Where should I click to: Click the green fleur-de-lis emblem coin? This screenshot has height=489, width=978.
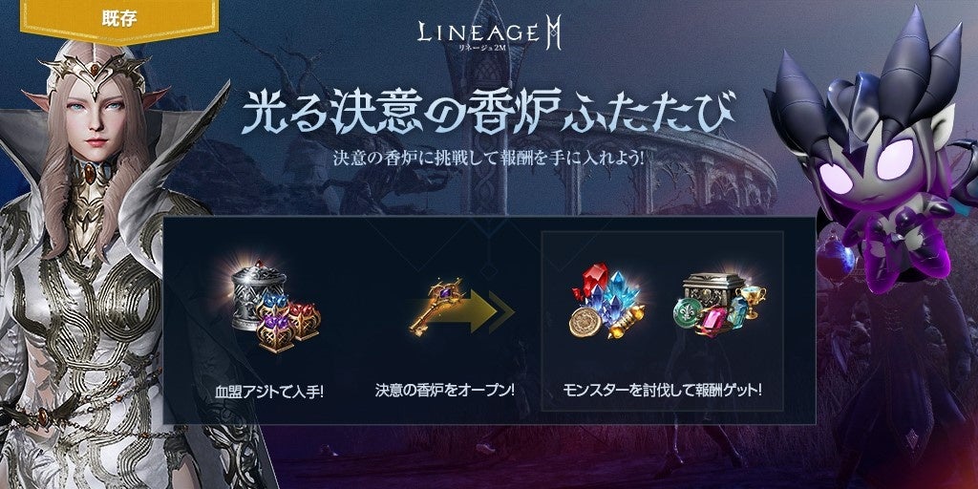click(x=690, y=312)
